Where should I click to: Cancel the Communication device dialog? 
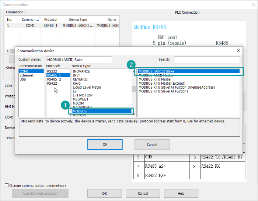[x=152, y=144]
